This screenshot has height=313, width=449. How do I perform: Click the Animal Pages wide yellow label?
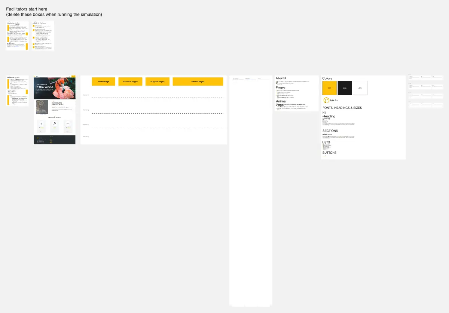pyautogui.click(x=198, y=82)
